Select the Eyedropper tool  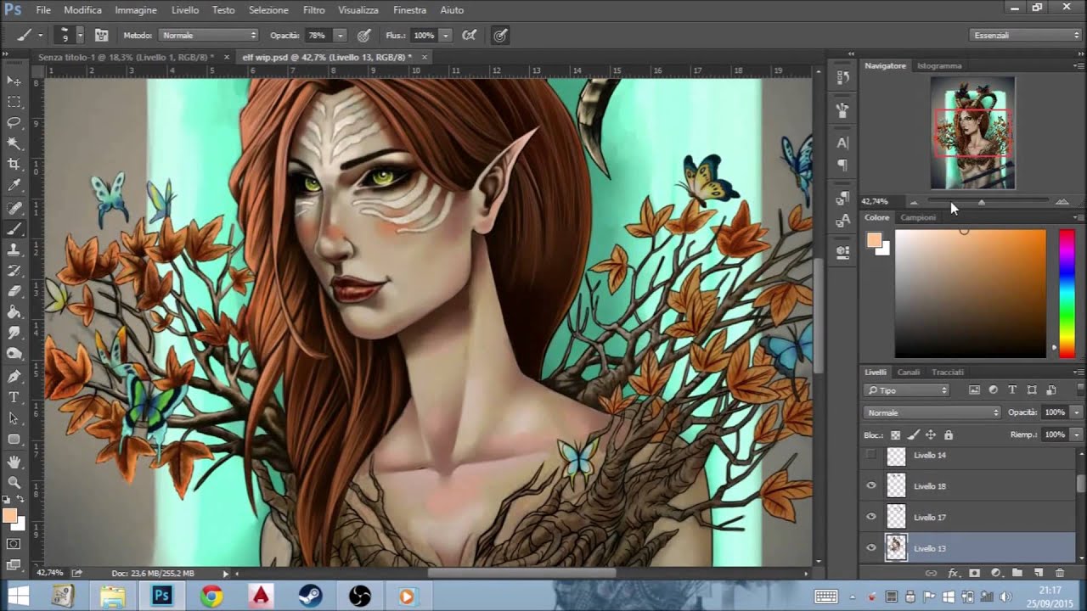[x=14, y=185]
